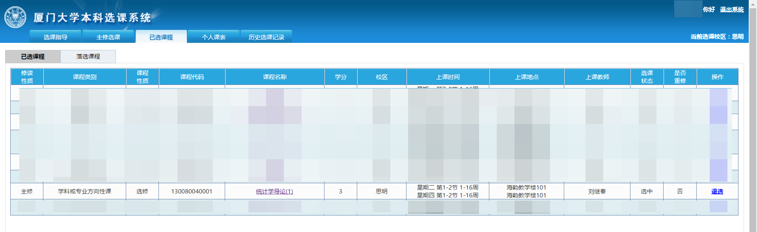Click the 你好 greeting text
This screenshot has height=232, width=757.
pyautogui.click(x=709, y=9)
